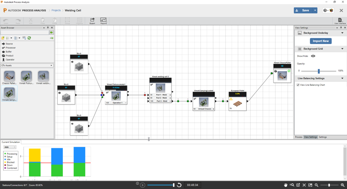The width and height of the screenshot is (347, 189).
Task: Go to Projects in breadcrumb
Action: point(56,10)
